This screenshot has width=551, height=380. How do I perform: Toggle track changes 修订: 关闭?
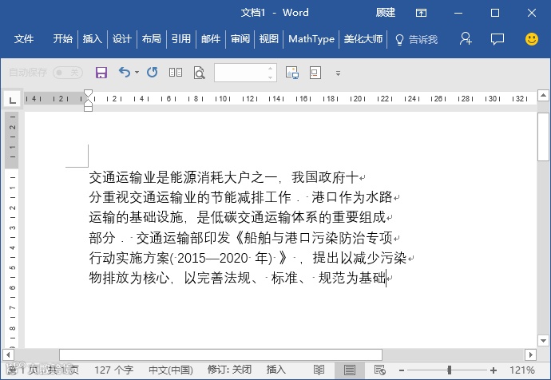[229, 370]
